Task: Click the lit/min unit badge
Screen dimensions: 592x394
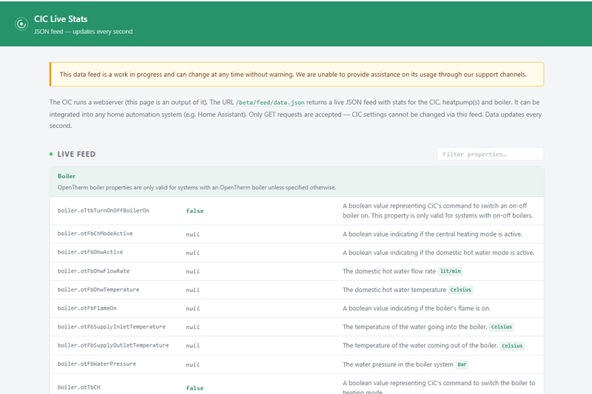Action: tap(450, 271)
